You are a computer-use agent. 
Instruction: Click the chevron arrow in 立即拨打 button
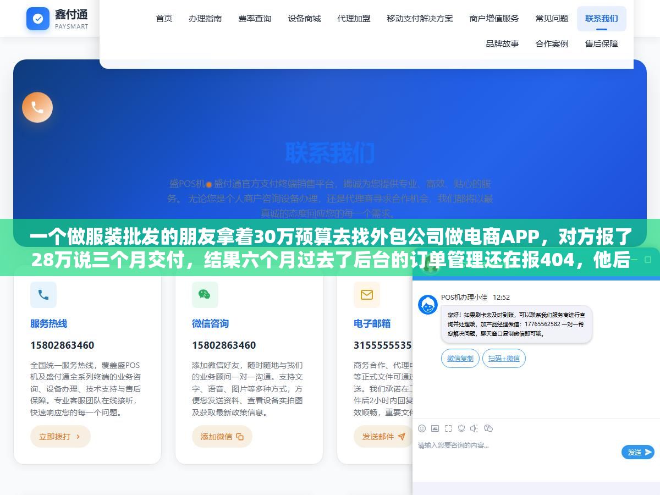78,437
